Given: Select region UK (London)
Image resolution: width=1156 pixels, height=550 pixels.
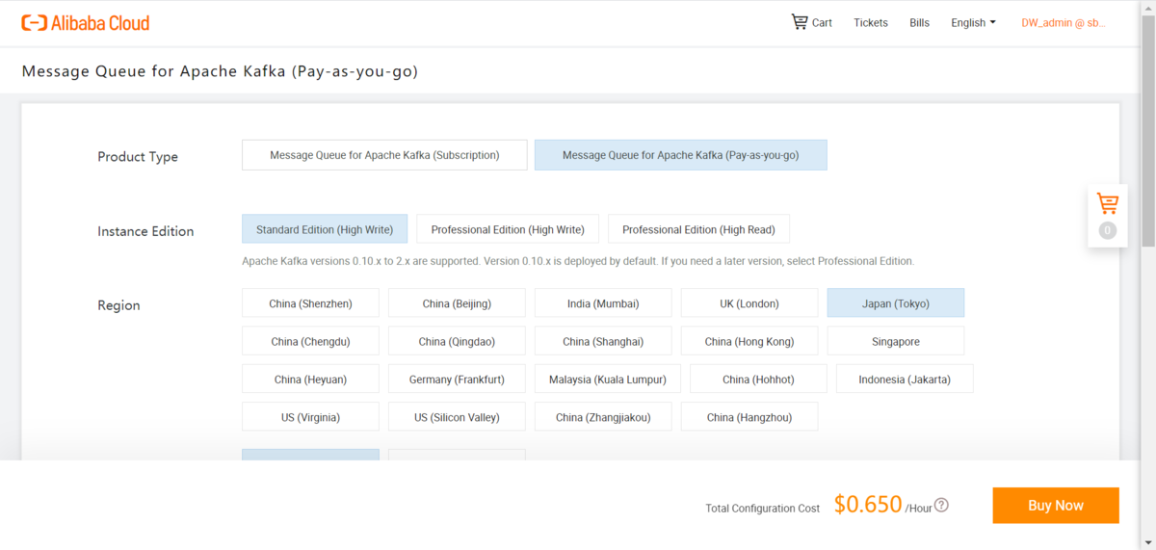Looking at the screenshot, I should pos(749,303).
